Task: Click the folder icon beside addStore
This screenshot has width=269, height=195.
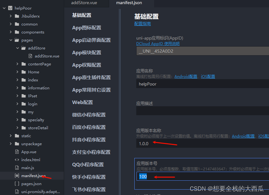Action: click(x=23, y=48)
